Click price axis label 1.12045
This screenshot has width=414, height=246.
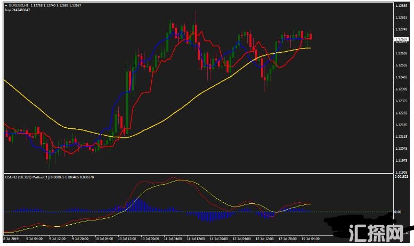(x=401, y=149)
